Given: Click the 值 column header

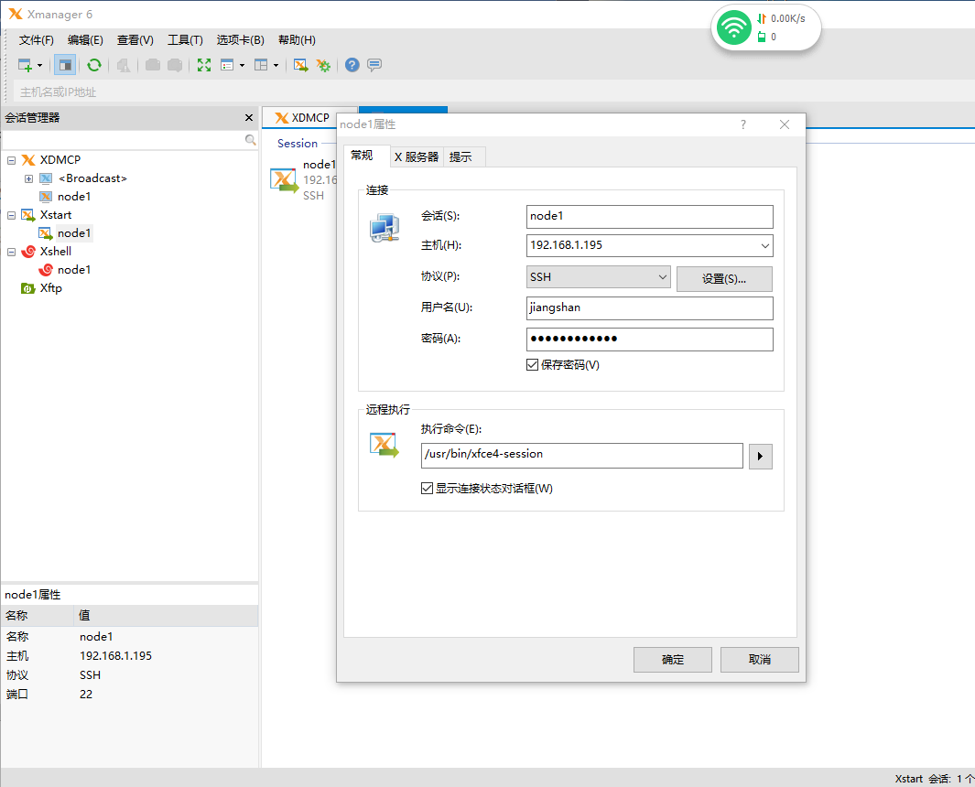Looking at the screenshot, I should 166,616.
